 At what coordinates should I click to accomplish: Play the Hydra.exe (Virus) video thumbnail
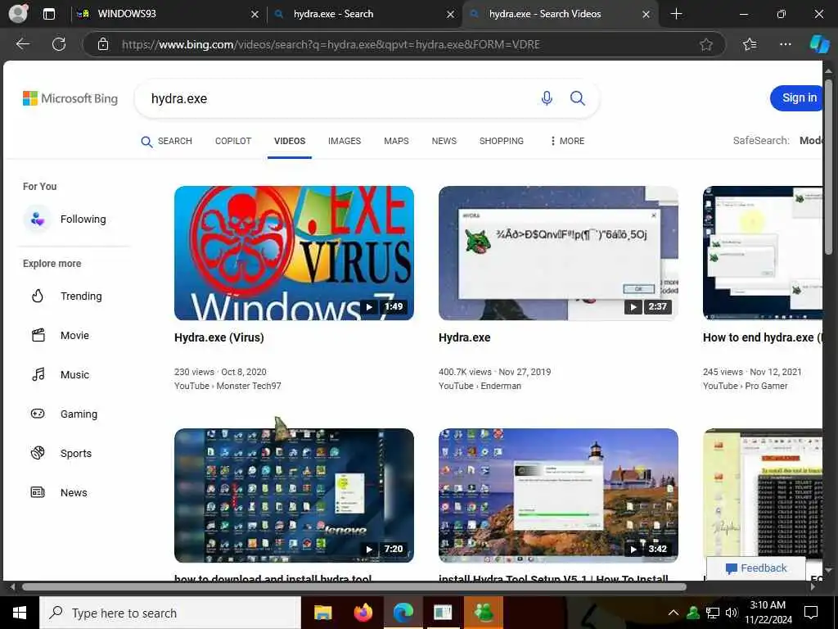294,253
